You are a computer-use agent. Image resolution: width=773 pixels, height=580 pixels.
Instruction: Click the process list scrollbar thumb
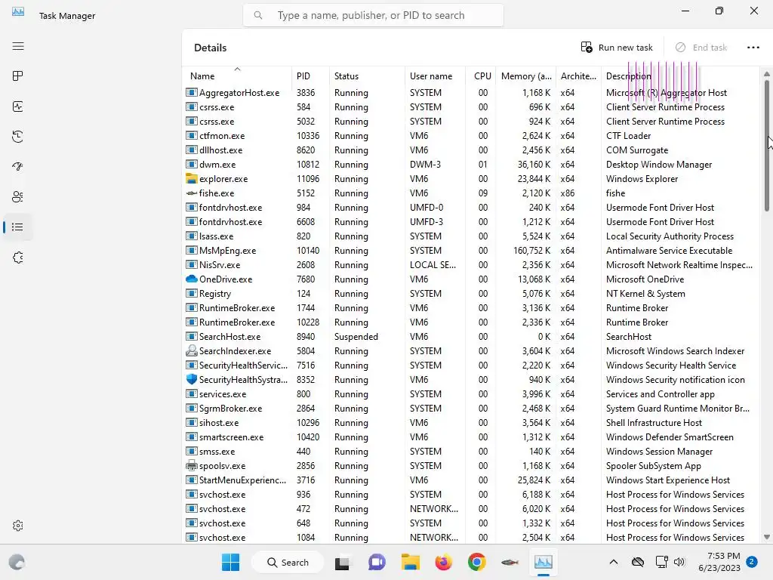coord(767,146)
